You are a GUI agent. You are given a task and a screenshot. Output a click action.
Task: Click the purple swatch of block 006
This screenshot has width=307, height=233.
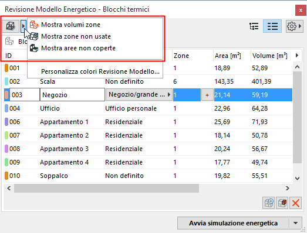point(6,122)
